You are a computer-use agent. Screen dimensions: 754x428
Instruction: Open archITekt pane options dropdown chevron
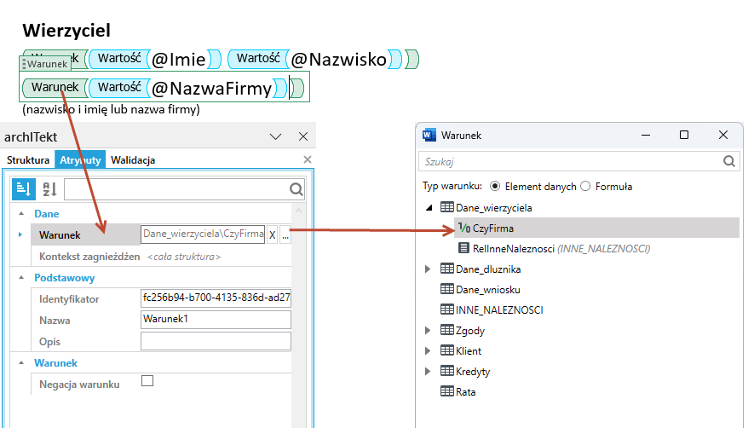coord(275,136)
